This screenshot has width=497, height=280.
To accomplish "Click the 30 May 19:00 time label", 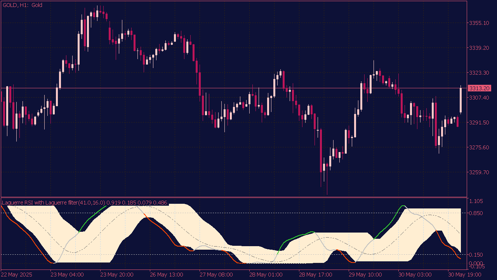I will click(x=465, y=275).
